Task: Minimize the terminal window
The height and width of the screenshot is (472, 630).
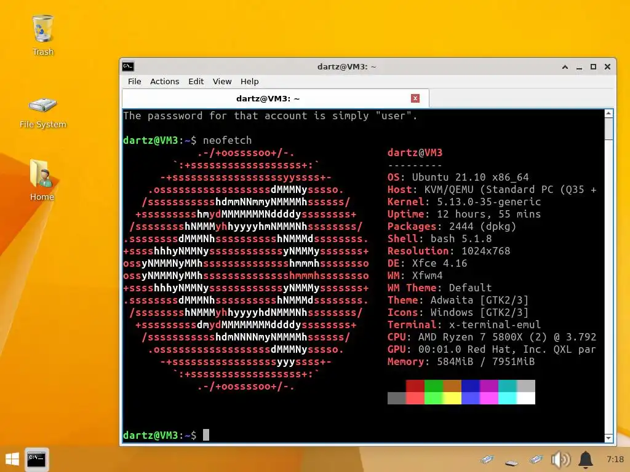Action: [x=579, y=67]
